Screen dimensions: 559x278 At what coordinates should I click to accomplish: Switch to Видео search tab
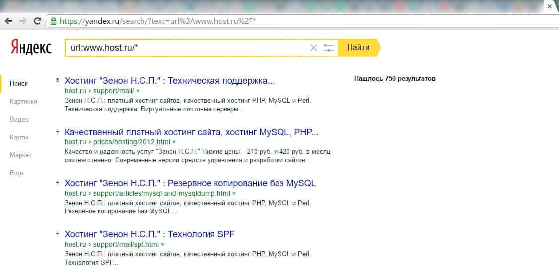coord(19,120)
